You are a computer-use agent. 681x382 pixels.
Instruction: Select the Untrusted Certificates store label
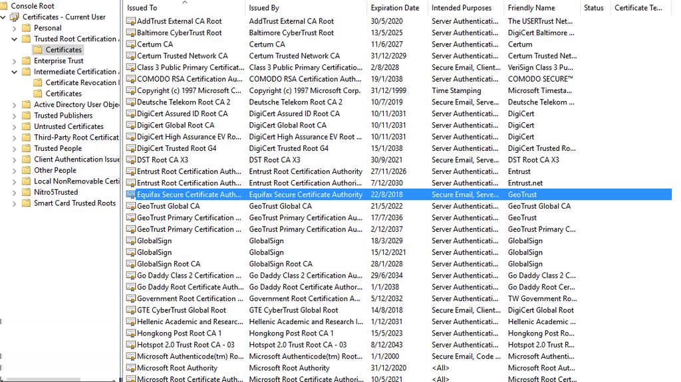[68, 126]
